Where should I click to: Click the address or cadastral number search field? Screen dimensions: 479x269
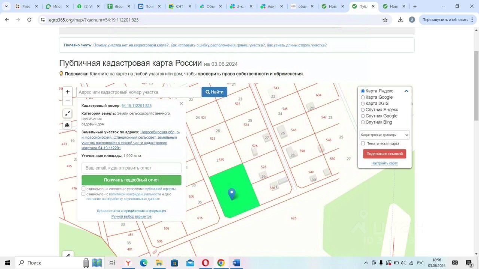tap(139, 92)
